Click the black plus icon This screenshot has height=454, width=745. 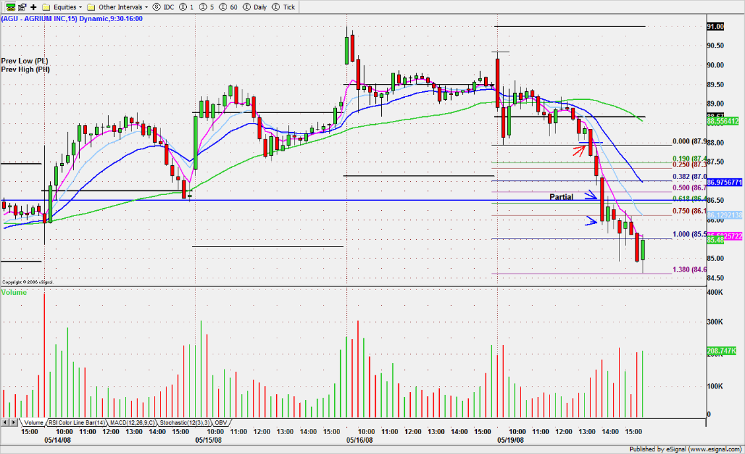click(34, 7)
